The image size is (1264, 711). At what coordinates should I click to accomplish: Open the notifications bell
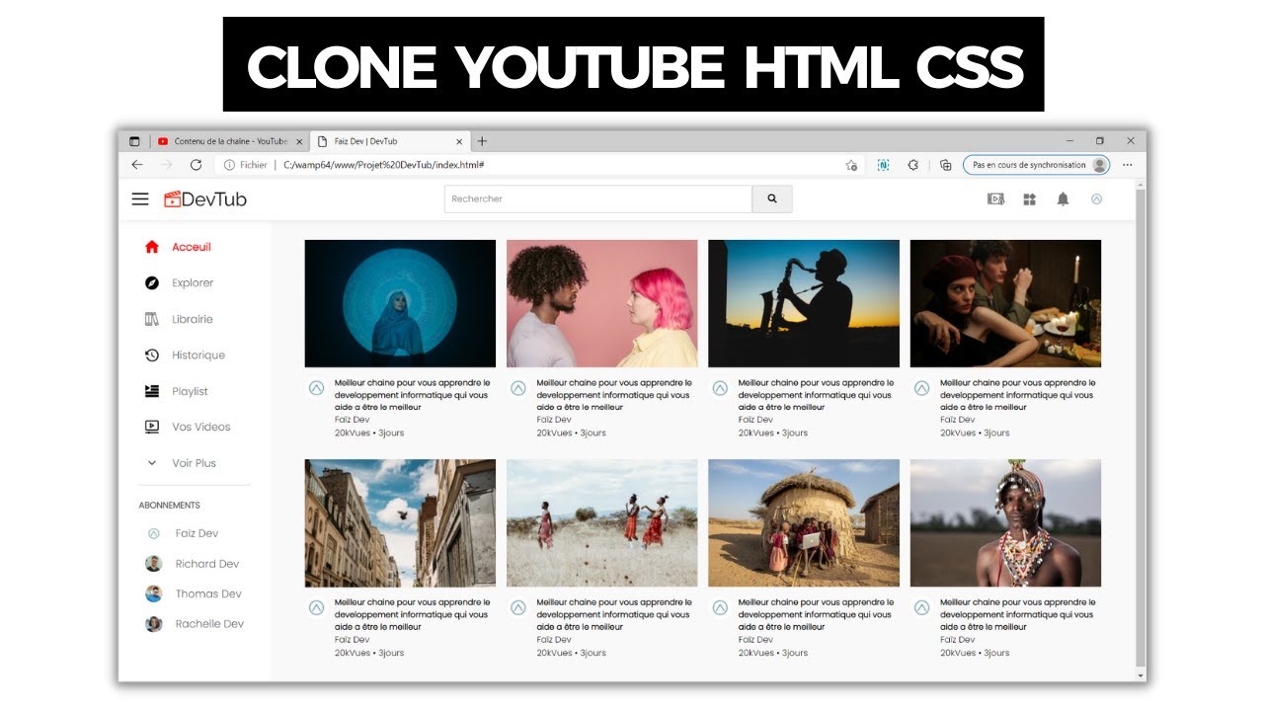[1063, 199]
